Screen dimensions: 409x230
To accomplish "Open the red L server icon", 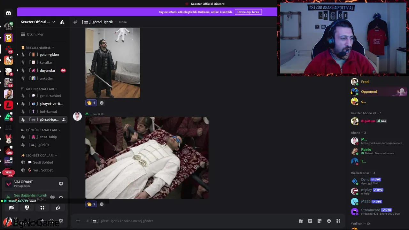I will pyautogui.click(x=8, y=105).
